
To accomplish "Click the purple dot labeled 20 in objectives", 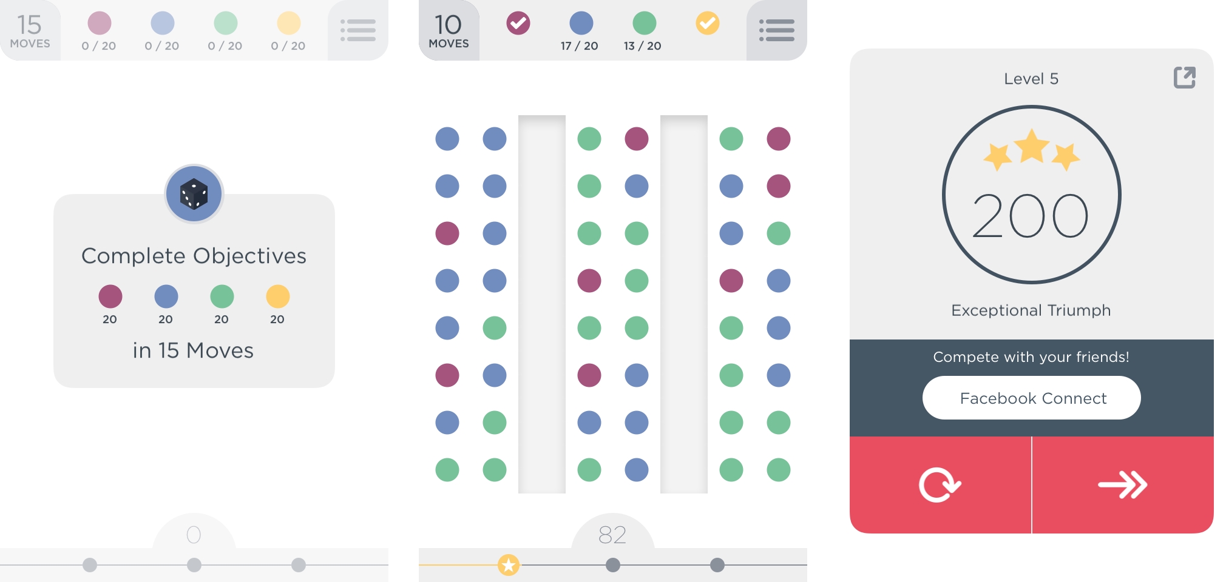I will click(110, 296).
